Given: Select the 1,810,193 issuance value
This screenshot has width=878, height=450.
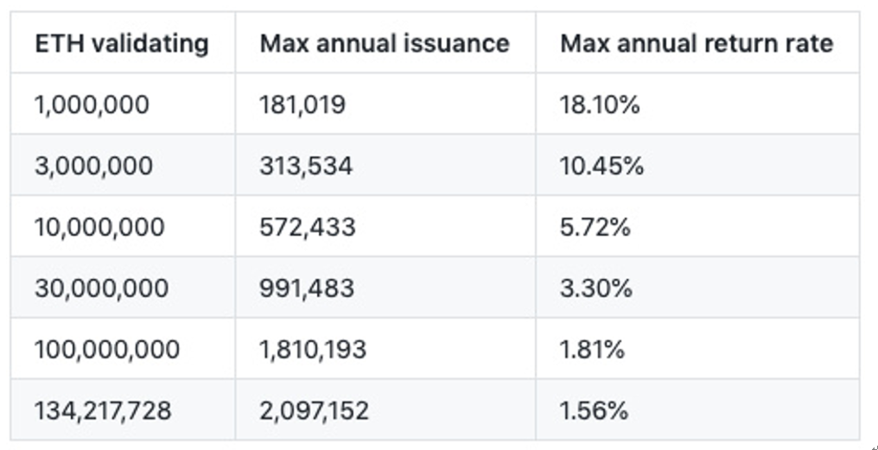Looking at the screenshot, I should 313,349.
